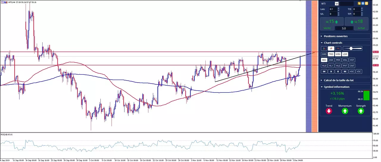Click the blue settings gear icon

(363, 4)
